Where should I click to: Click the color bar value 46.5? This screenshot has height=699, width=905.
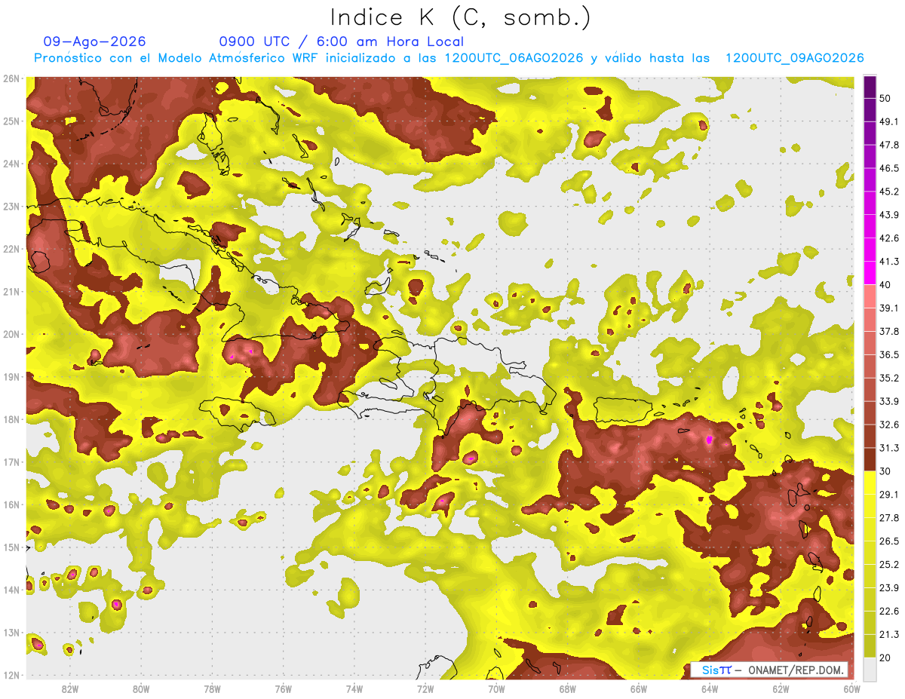coord(889,168)
